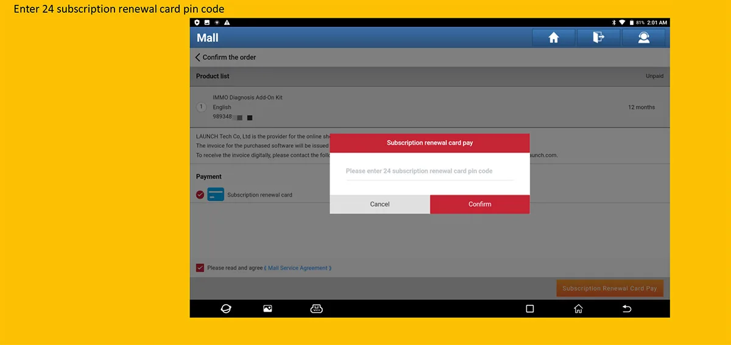
Task: Toggle the Please read and agree checkbox
Action: point(200,268)
